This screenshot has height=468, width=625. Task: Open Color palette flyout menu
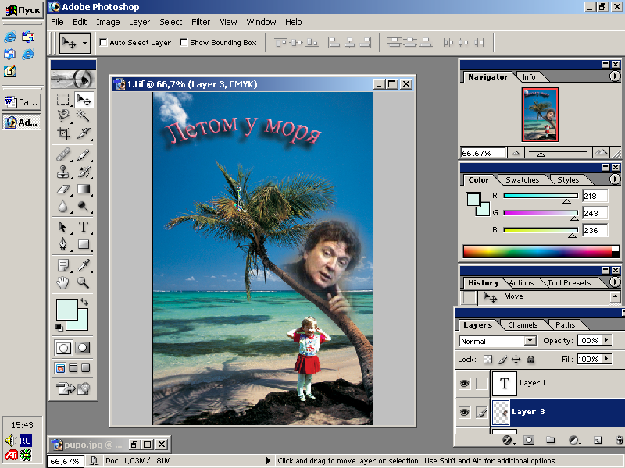point(615,179)
